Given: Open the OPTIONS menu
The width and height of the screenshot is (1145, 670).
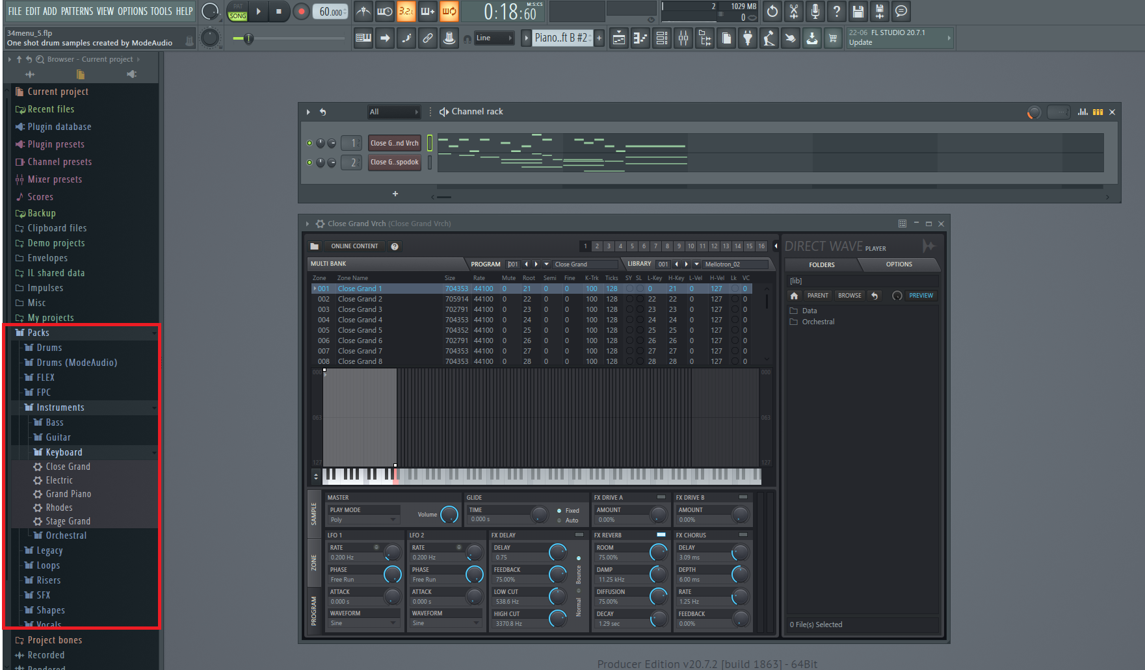Looking at the screenshot, I should tap(133, 11).
